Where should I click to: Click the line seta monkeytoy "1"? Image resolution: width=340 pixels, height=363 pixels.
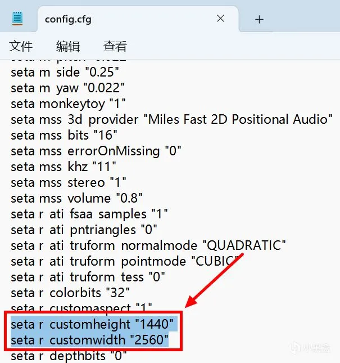coord(68,104)
